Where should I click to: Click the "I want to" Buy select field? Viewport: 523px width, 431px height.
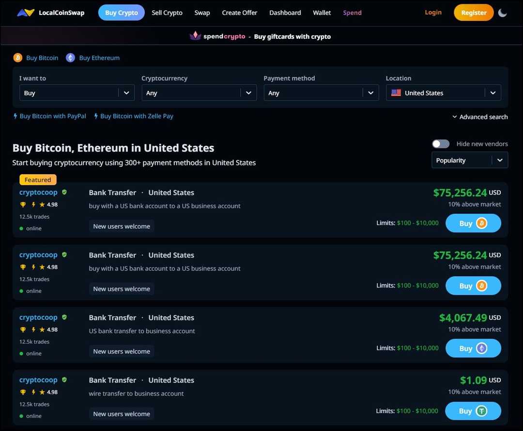coord(77,92)
